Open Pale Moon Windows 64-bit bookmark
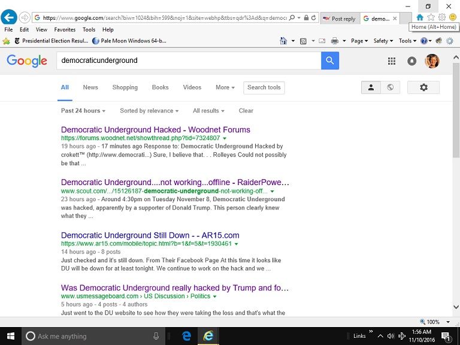Viewport: 460px width, 345px height. (129, 41)
